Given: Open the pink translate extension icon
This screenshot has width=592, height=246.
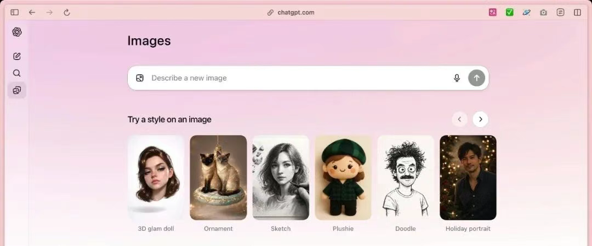Looking at the screenshot, I should click(x=493, y=13).
